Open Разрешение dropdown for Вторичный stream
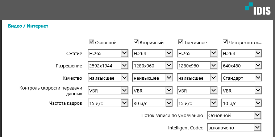 tap(153, 66)
